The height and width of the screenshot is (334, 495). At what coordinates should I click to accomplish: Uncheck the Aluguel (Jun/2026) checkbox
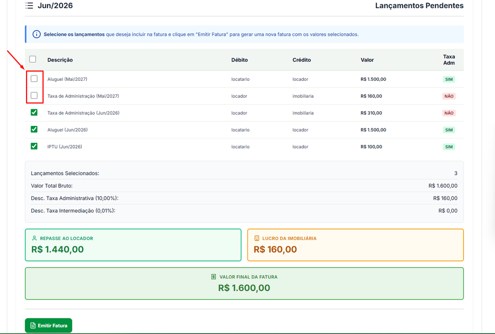tap(34, 129)
